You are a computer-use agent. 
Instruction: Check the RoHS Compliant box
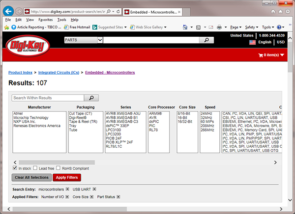click(x=59, y=168)
